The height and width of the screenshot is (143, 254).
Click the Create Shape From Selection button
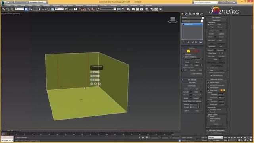coord(192,101)
